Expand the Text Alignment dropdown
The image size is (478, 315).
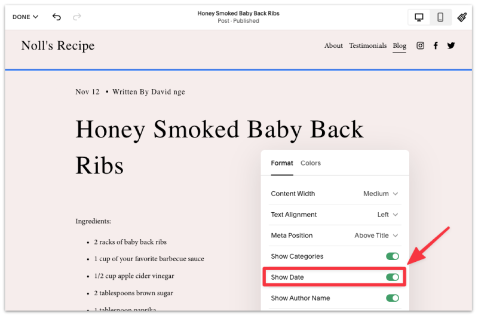tap(387, 215)
